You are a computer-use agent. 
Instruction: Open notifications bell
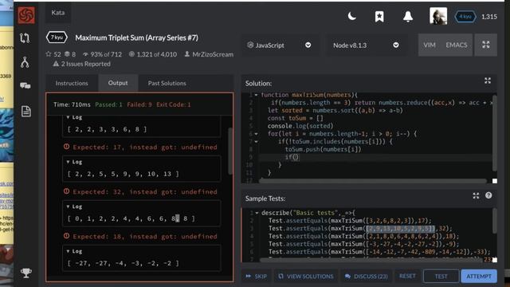point(408,16)
